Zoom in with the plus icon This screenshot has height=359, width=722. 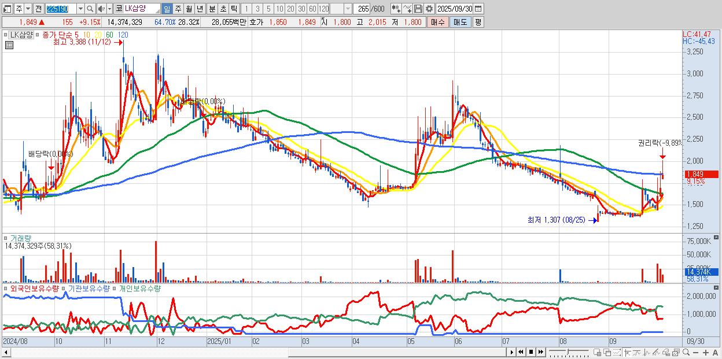(706, 352)
